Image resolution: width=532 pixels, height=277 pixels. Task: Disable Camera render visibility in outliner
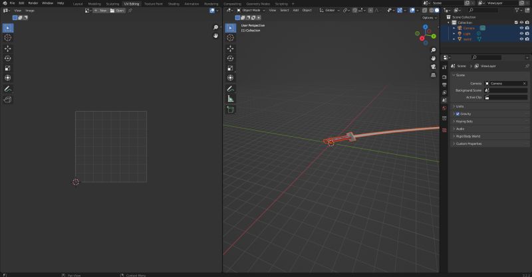click(527, 28)
